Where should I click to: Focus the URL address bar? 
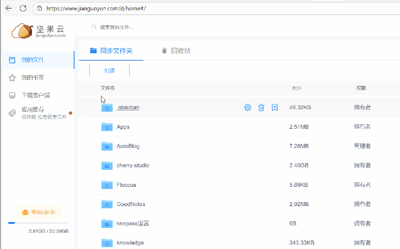[x=217, y=9]
